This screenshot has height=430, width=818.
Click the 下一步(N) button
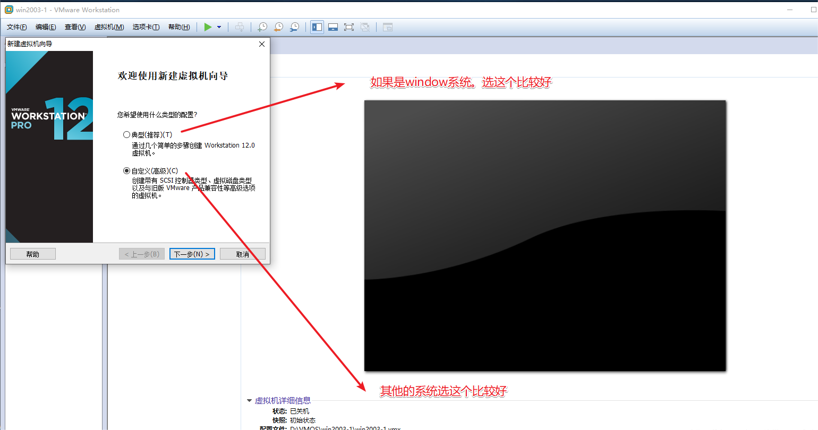pyautogui.click(x=192, y=253)
